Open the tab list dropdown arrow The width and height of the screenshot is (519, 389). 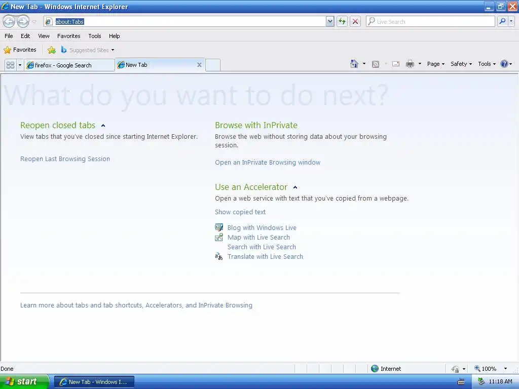(20, 65)
